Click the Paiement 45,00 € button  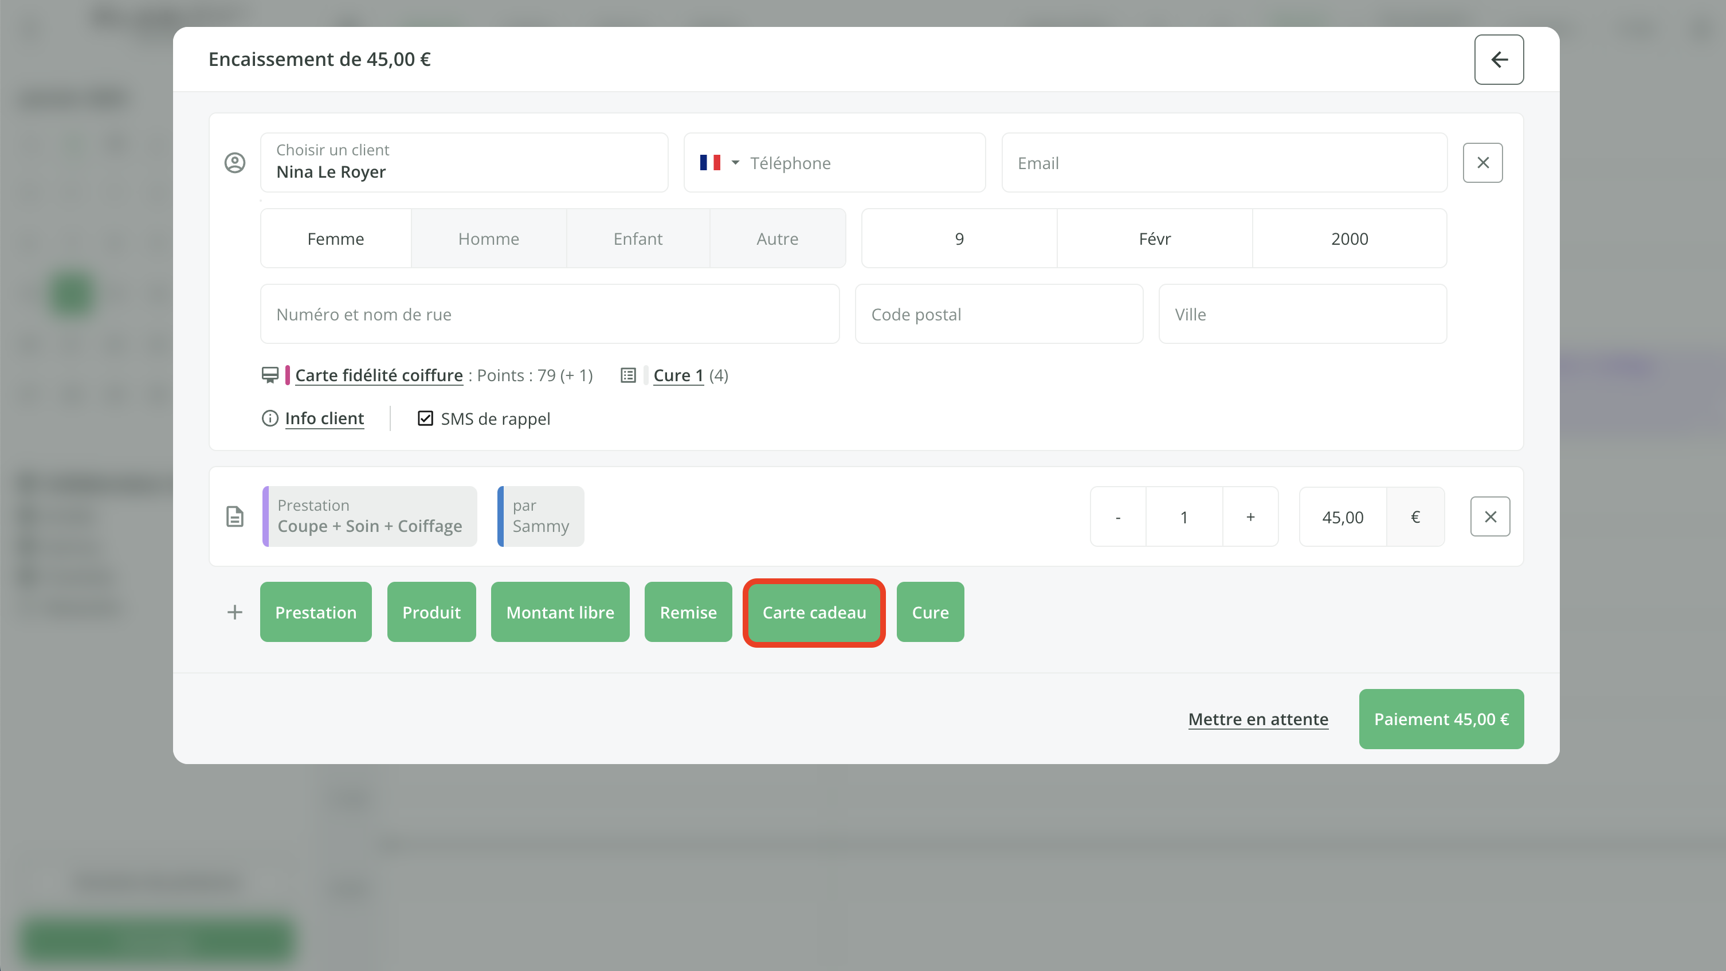click(1441, 719)
